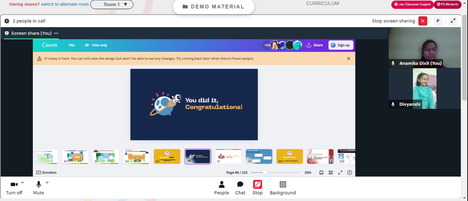The image size is (468, 201).
Task: Open the Canva File menu
Action: coord(71,45)
